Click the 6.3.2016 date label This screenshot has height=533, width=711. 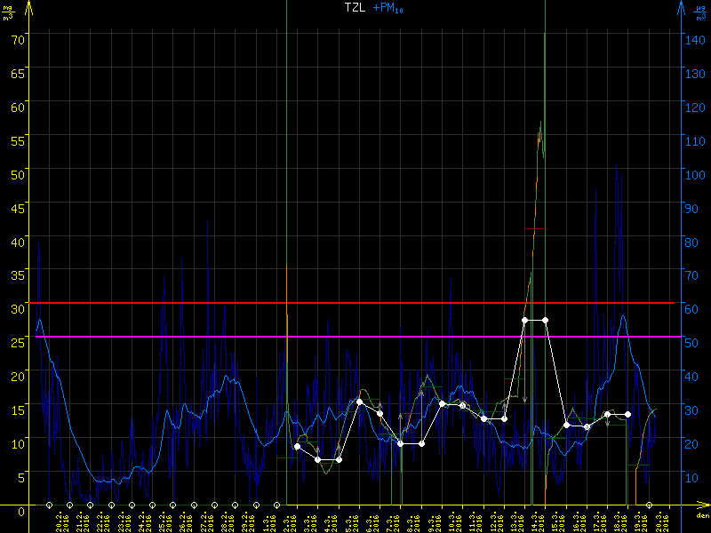pyautogui.click(x=370, y=520)
